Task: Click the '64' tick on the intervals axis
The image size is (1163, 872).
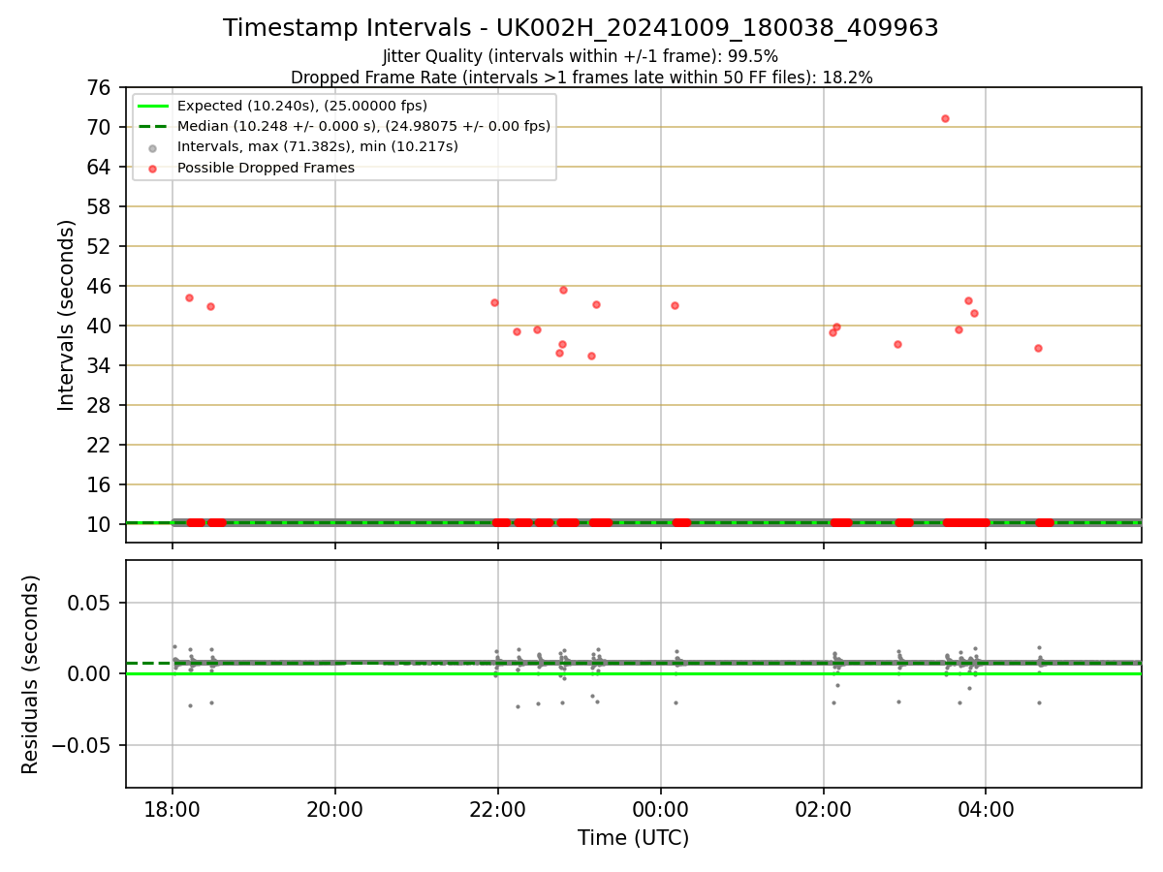Action: tap(101, 167)
